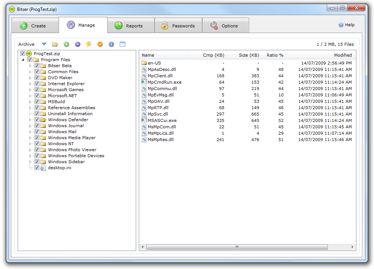Click the DVD Maker folder icon

(43, 78)
